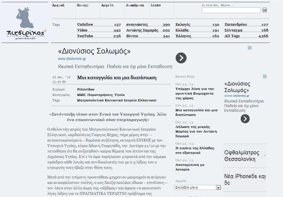Open the Αρχείο menu item
283x197 pixels.
pyautogui.click(x=107, y=5)
